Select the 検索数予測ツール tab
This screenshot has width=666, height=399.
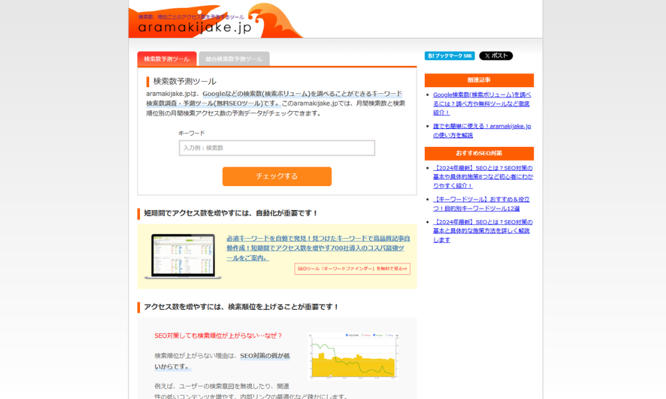pos(166,59)
